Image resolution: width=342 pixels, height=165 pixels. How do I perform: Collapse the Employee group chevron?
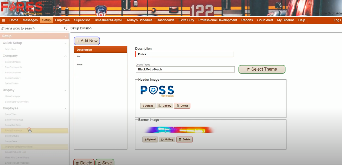(65, 109)
